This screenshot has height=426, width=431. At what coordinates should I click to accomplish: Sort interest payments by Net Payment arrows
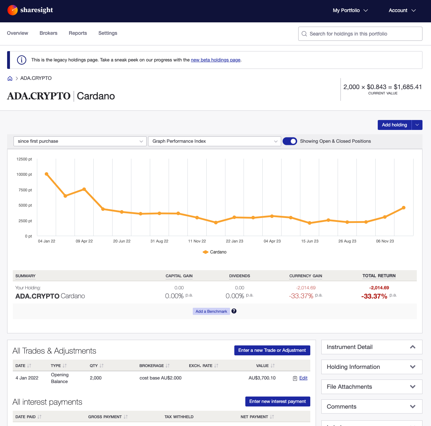tap(272, 417)
